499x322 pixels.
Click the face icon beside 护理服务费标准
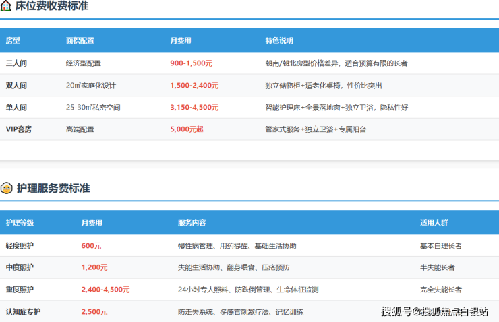pyautogui.click(x=6, y=188)
